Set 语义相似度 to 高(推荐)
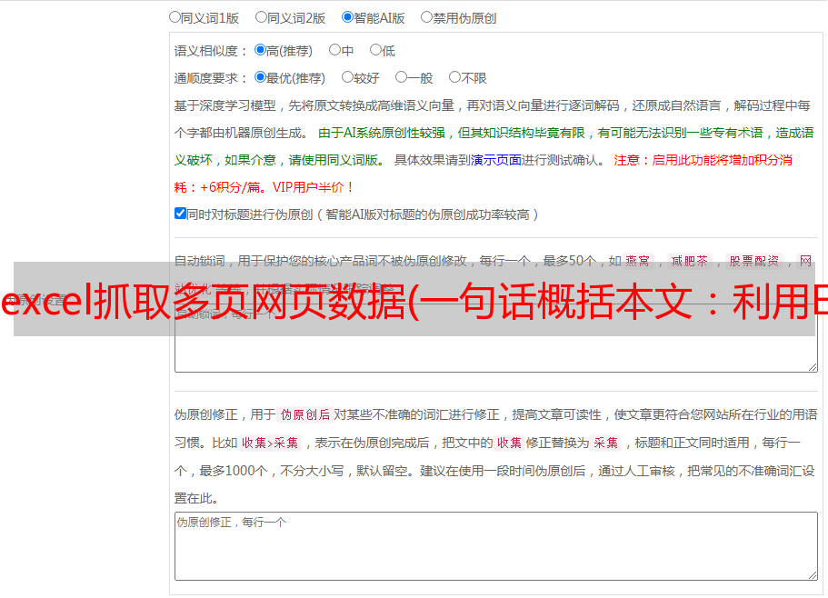828x598 pixels. (260, 50)
